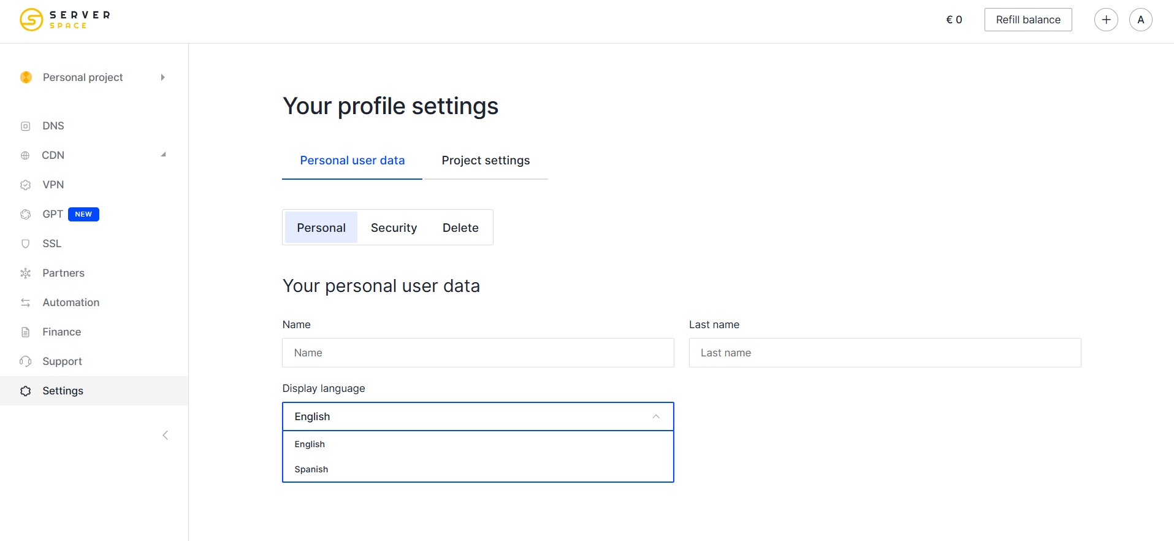Expand the CDN submenu arrow
The width and height of the screenshot is (1174, 541).
click(x=163, y=155)
